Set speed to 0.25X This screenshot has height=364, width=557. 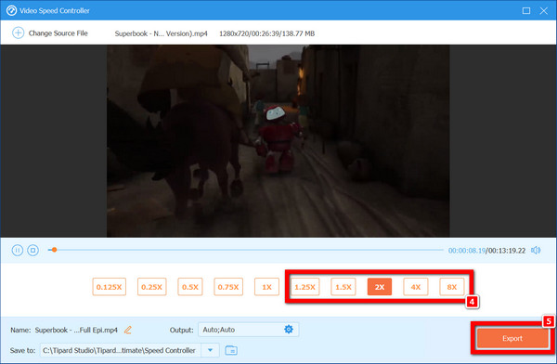pyautogui.click(x=151, y=287)
